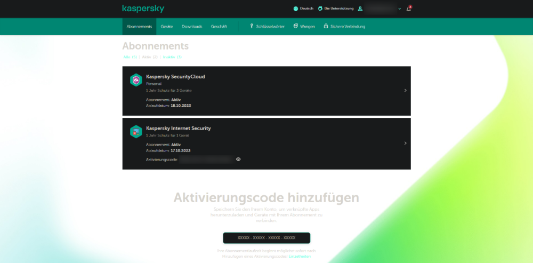The width and height of the screenshot is (533, 263).
Task: Open the Geschäft tab
Action: coord(219,27)
